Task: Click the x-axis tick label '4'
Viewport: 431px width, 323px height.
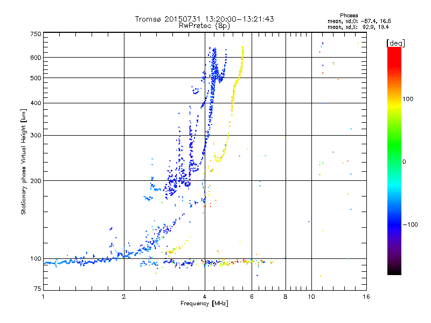Action: pos(205,297)
